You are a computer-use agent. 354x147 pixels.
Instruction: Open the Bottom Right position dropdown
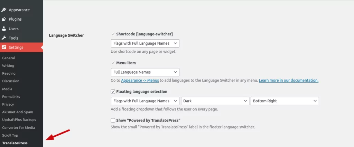point(285,101)
